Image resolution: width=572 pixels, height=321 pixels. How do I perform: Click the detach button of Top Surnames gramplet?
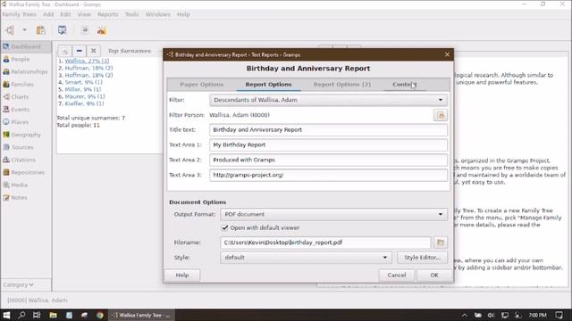tap(65, 51)
